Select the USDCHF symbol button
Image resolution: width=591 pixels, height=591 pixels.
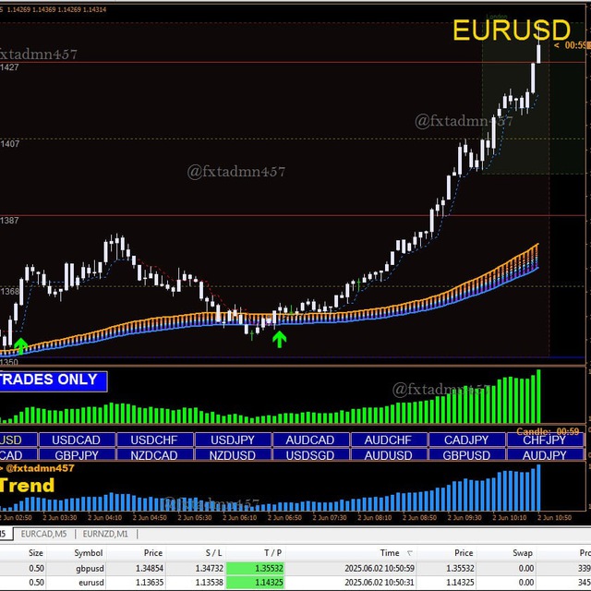click(155, 440)
